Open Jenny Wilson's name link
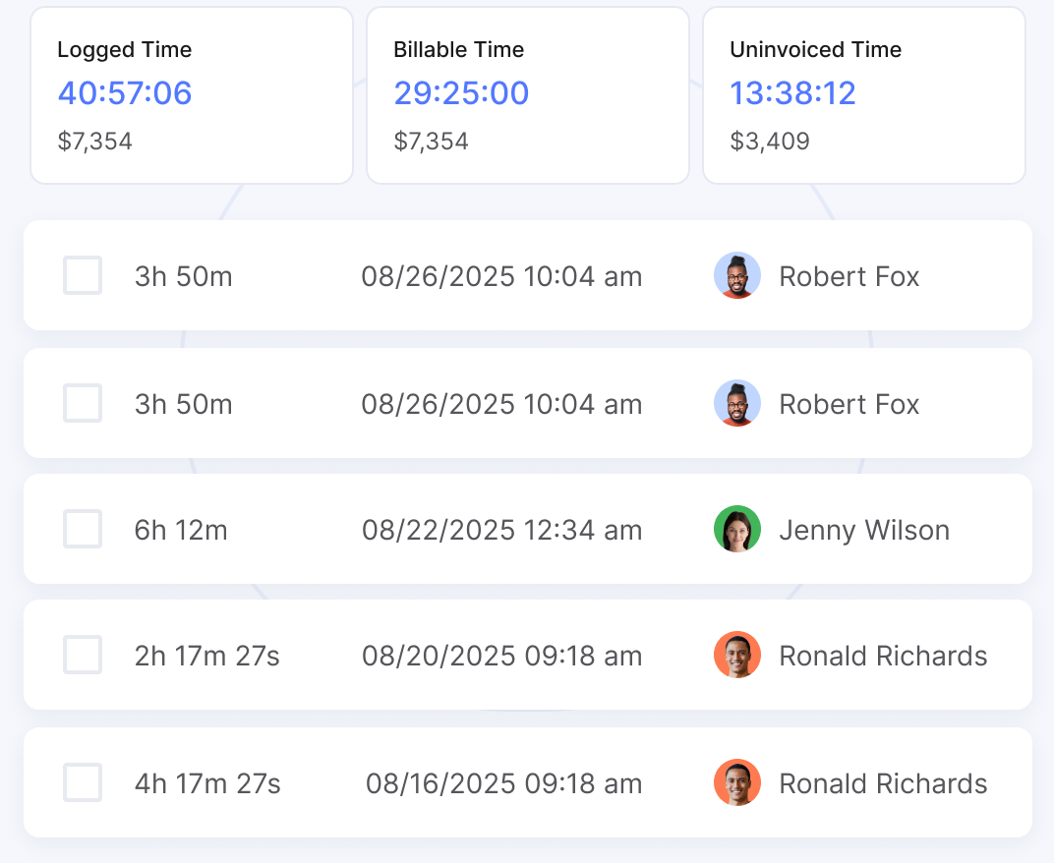The image size is (1054, 863). tap(863, 531)
